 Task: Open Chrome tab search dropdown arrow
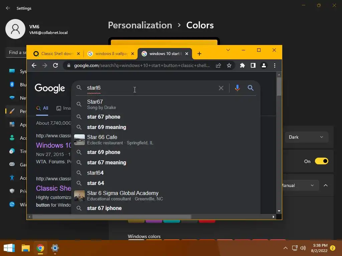pos(228,50)
